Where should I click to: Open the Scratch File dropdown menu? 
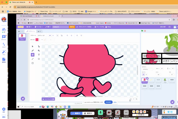[x=39, y=27]
